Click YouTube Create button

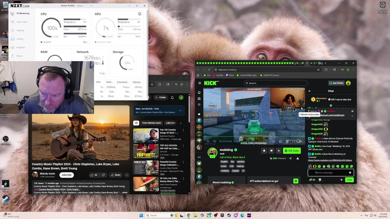coord(161,97)
